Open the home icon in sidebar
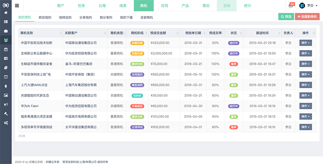Viewport: 323px width, 164px height. tap(6, 13)
